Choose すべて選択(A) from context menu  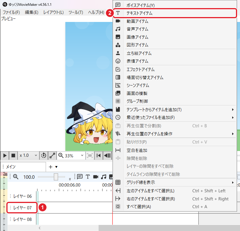(175, 207)
